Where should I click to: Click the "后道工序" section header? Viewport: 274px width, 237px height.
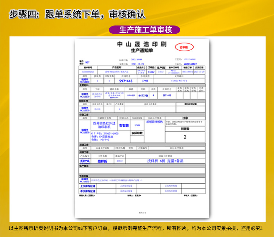142,145
